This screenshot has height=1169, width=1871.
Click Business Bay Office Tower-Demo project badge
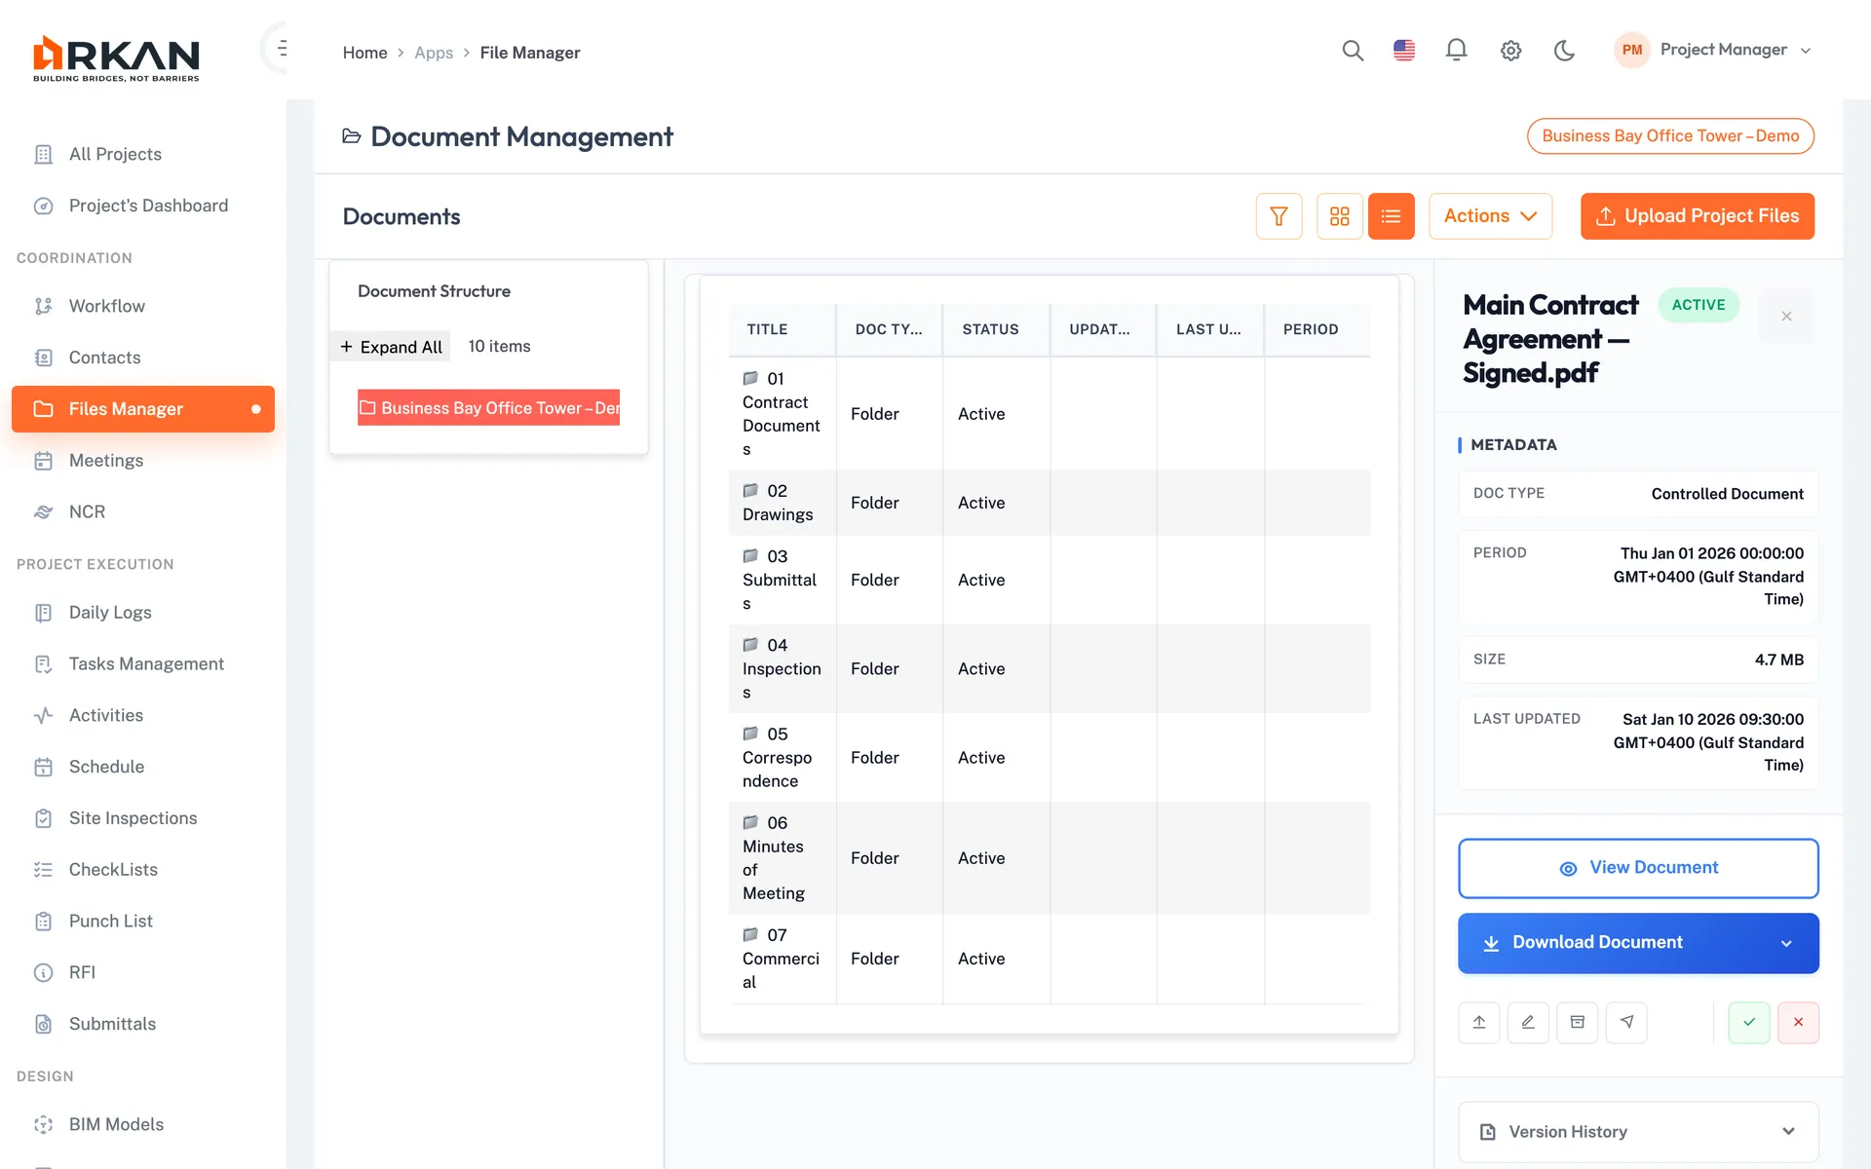pyautogui.click(x=1670, y=136)
